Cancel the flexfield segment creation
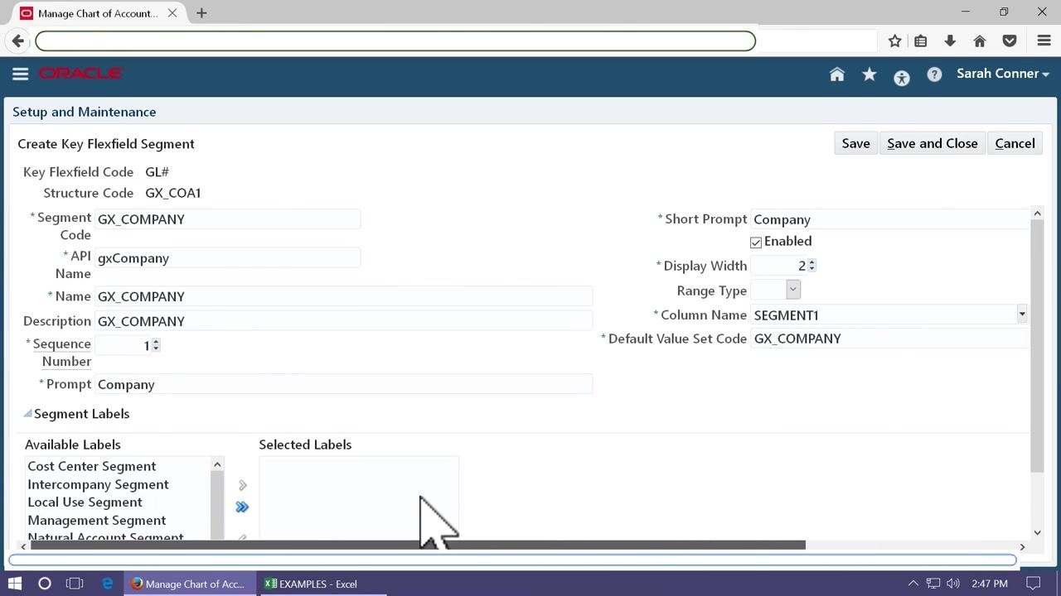Image resolution: width=1061 pixels, height=596 pixels. click(x=1015, y=143)
